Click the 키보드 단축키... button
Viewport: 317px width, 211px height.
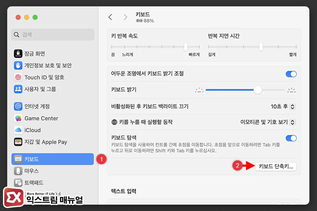point(276,167)
